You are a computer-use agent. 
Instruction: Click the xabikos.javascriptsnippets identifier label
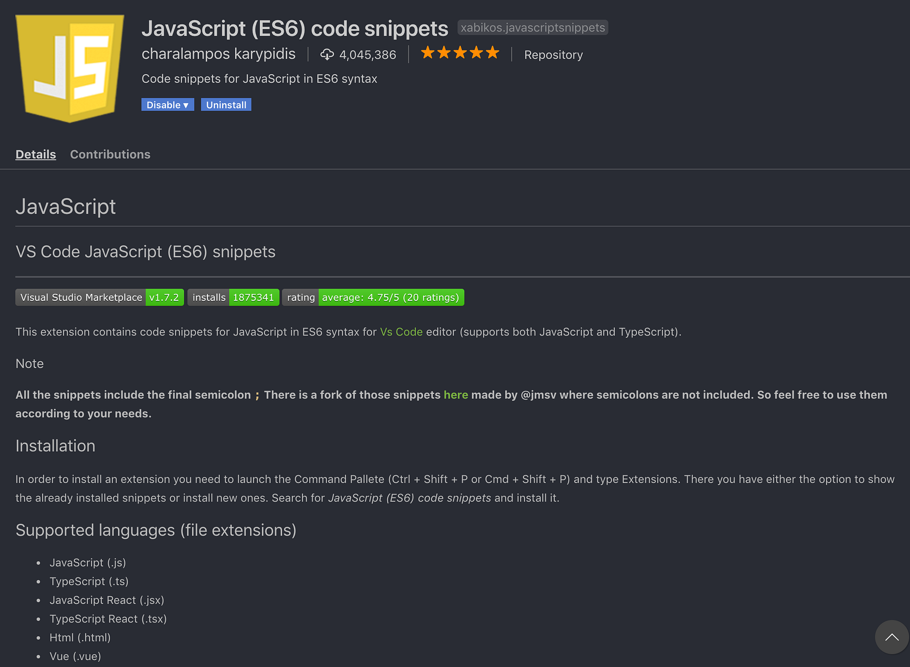(533, 28)
